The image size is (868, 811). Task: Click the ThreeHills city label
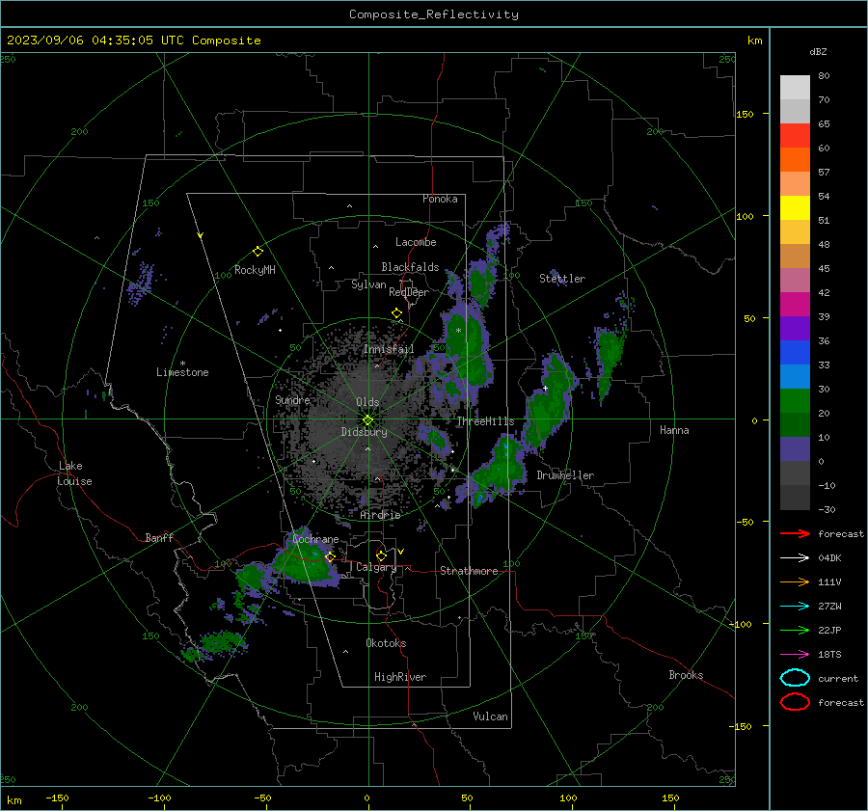click(x=485, y=421)
